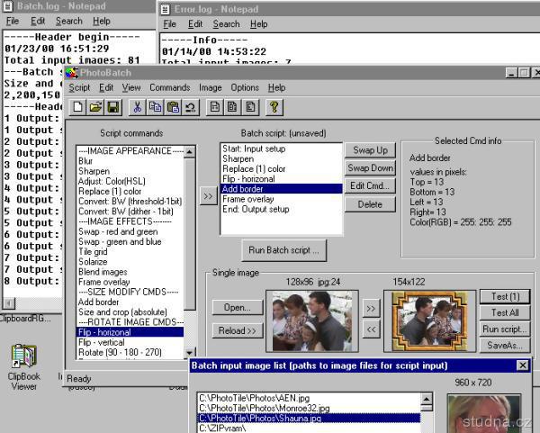
Task: Save script using the floppy disk icon
Action: pyautogui.click(x=112, y=107)
